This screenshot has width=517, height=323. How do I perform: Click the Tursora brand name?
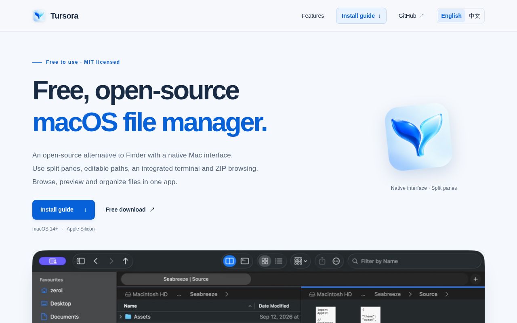pos(64,16)
